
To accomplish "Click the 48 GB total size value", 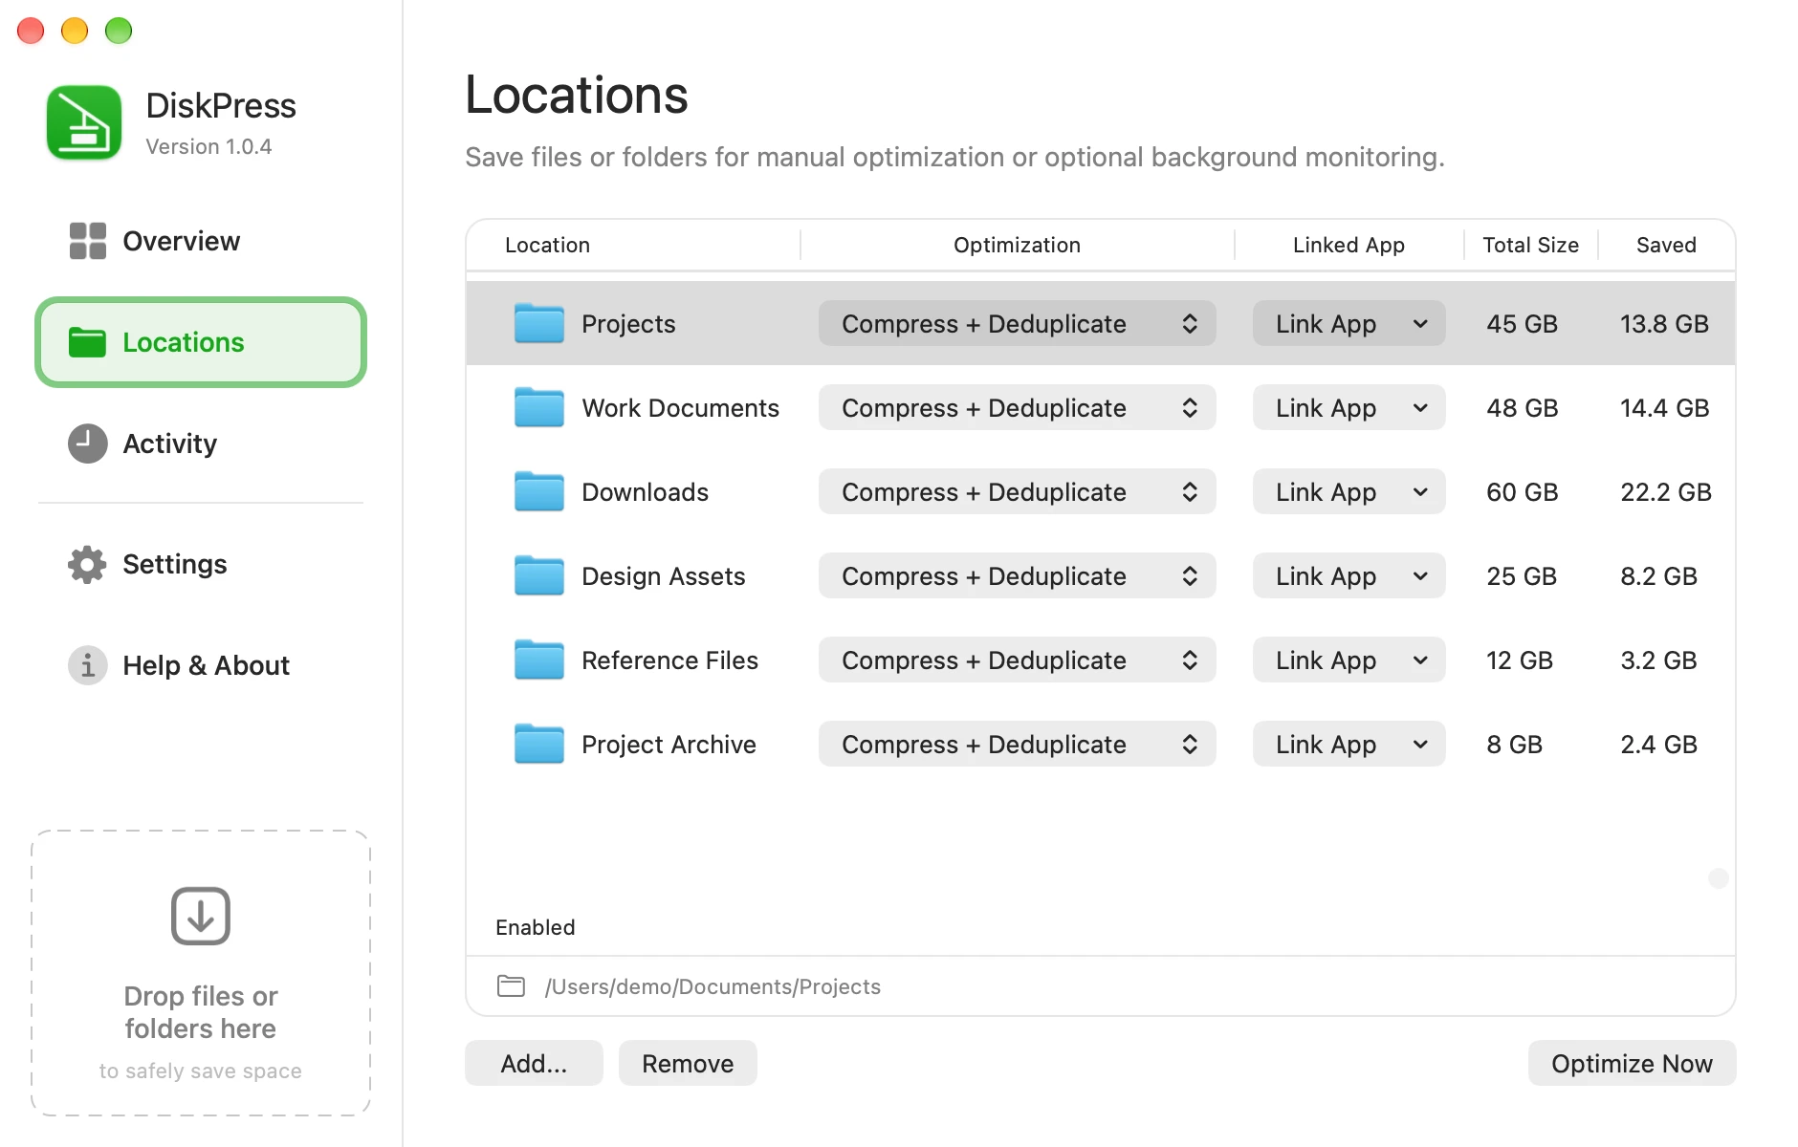I will pyautogui.click(x=1522, y=408).
